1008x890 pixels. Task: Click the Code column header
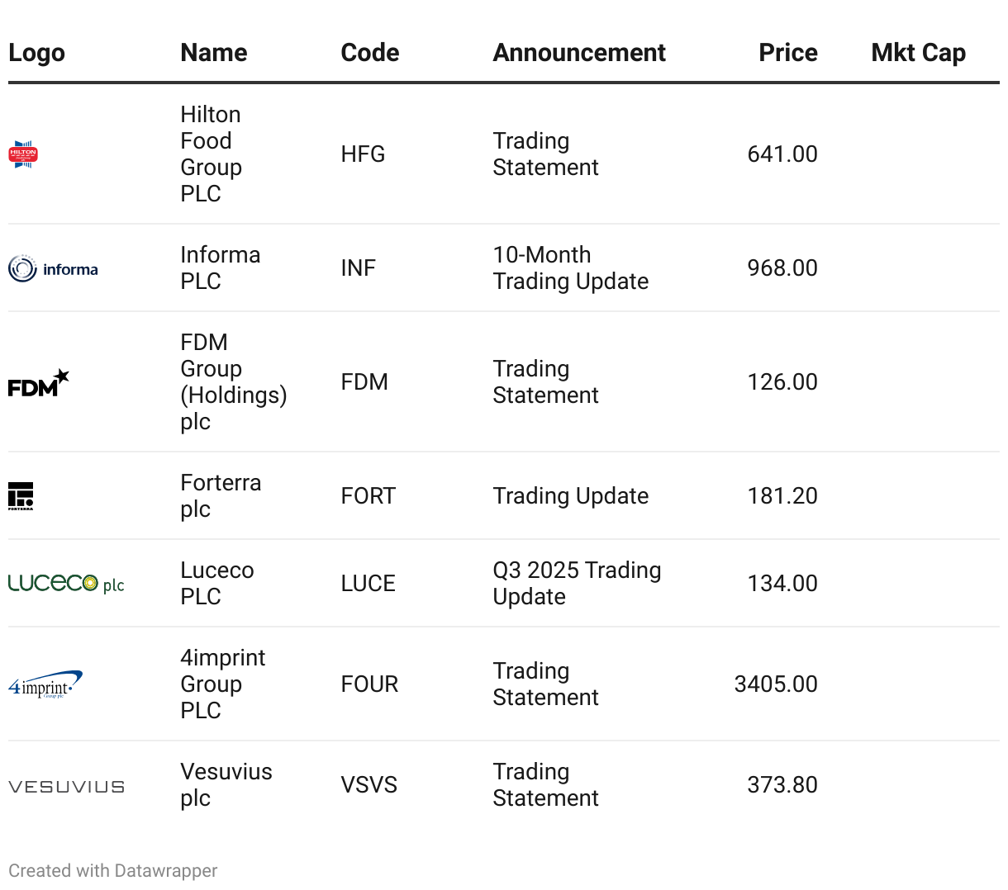tap(369, 53)
